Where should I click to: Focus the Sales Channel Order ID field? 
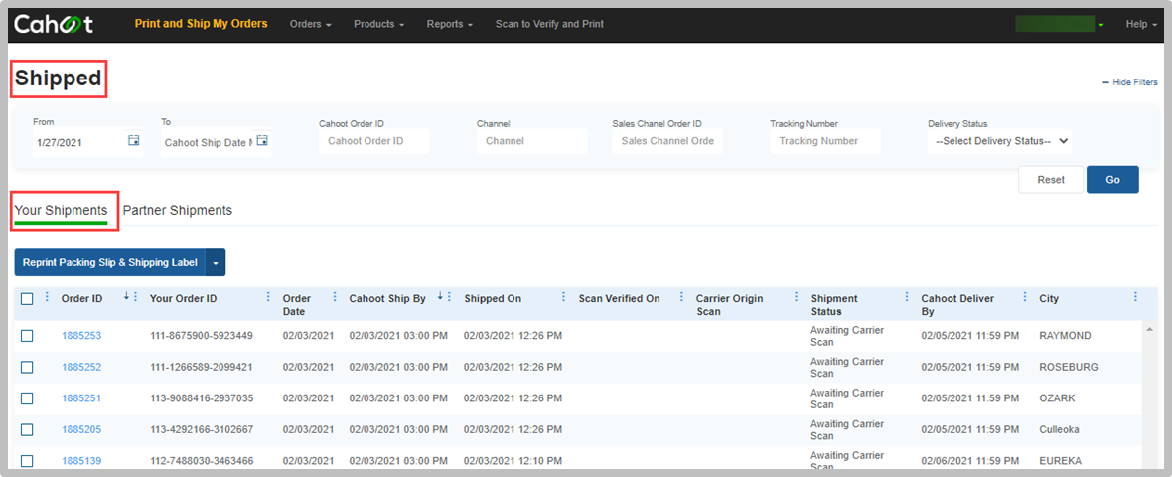click(x=667, y=140)
